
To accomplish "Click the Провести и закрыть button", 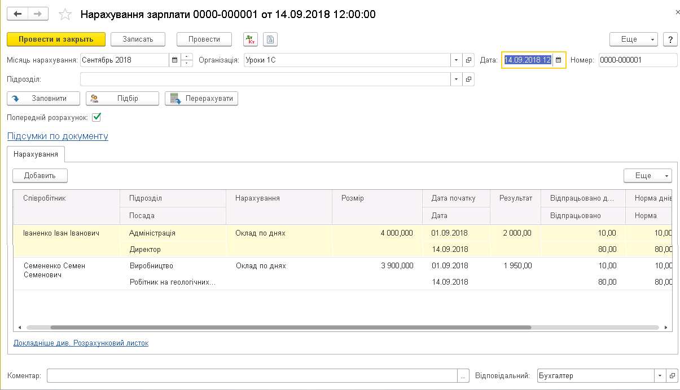I will (56, 39).
